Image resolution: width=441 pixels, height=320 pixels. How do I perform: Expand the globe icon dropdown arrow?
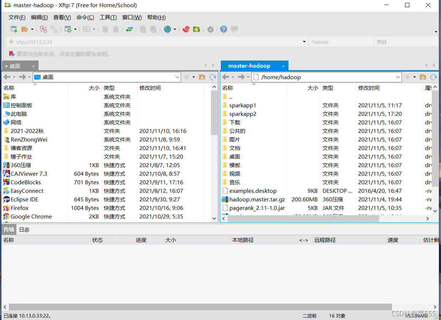175,29
